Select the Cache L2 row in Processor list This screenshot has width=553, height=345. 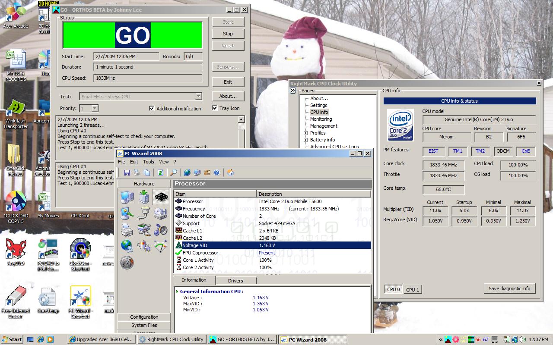[272, 238]
